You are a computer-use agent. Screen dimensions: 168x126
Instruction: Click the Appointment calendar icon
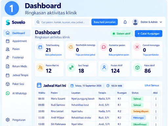point(8,41)
